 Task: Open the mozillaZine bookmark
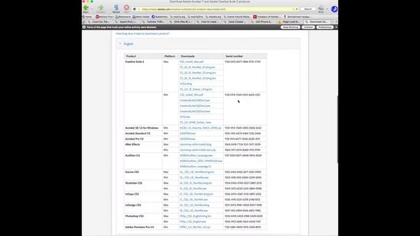point(196,16)
